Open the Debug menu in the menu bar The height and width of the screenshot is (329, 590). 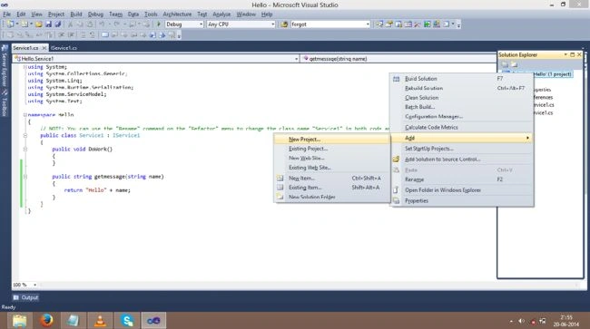[95, 15]
